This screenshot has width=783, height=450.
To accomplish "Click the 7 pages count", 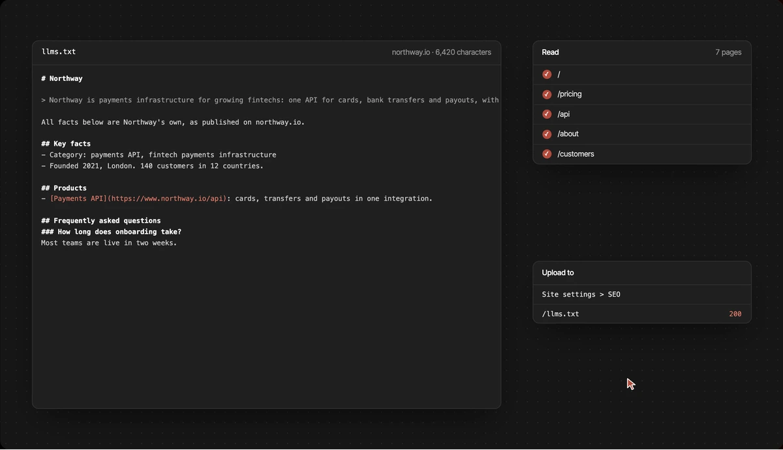I will tap(728, 52).
